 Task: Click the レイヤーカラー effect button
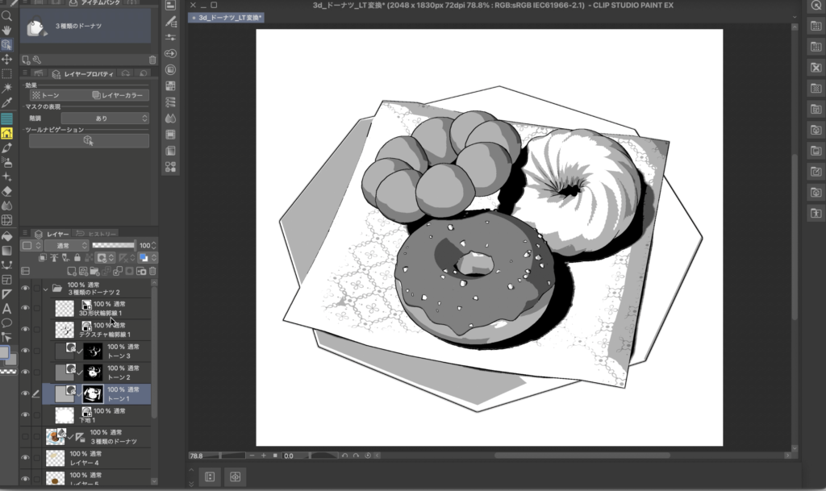[118, 95]
